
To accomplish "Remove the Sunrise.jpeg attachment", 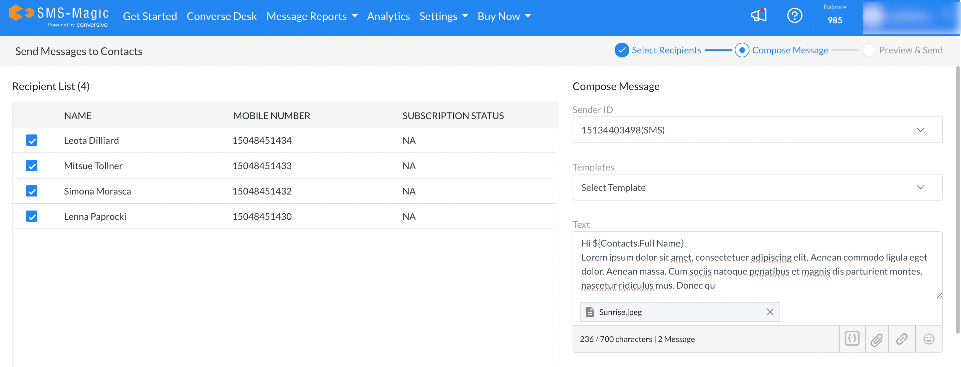I will (x=769, y=312).
